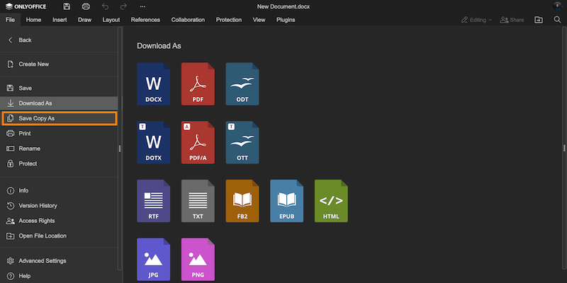This screenshot has width=567, height=283.
Task: Export as PDF/A format
Action: coord(198,143)
